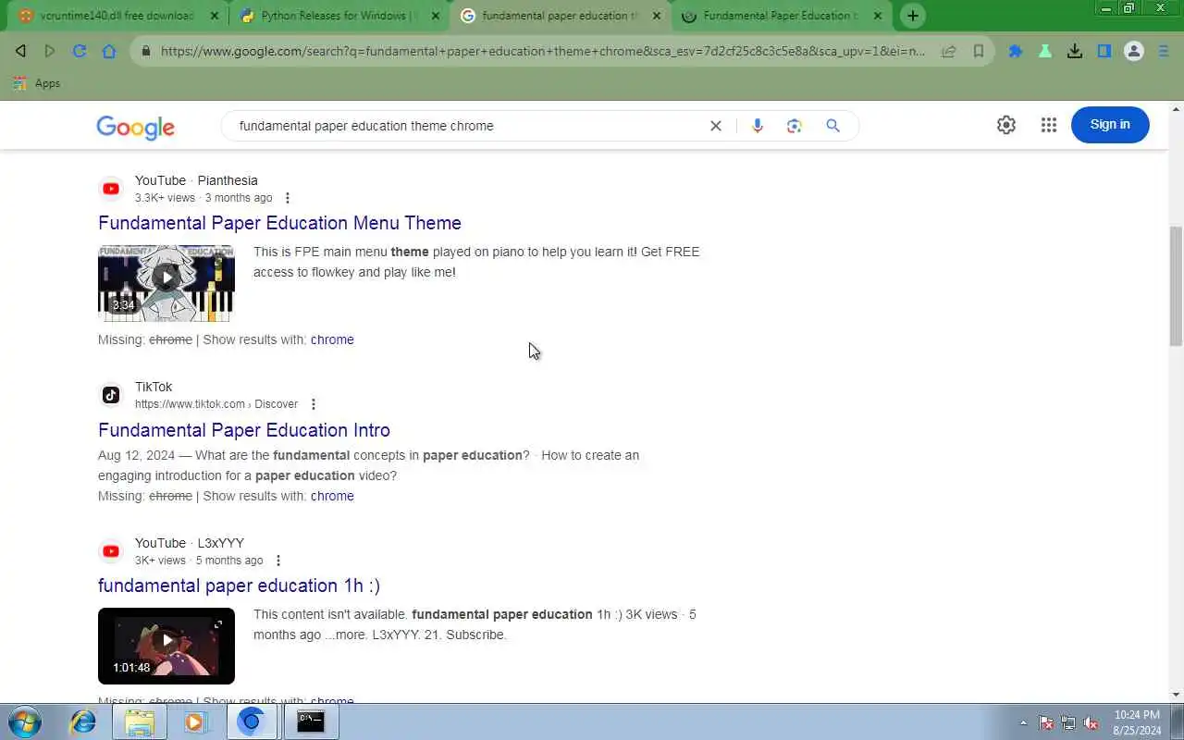Open the downloads icon in toolbar
The image size is (1184, 740).
pos(1075,51)
